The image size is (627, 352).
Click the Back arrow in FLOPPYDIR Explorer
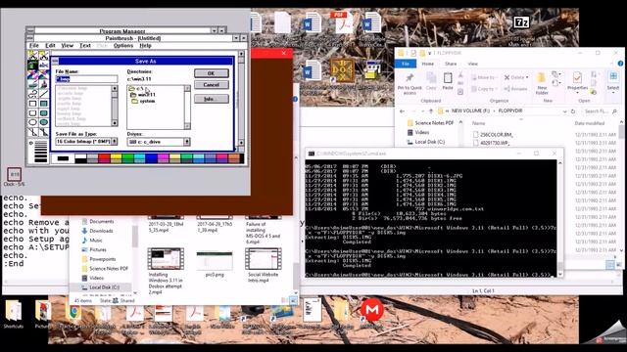403,111
